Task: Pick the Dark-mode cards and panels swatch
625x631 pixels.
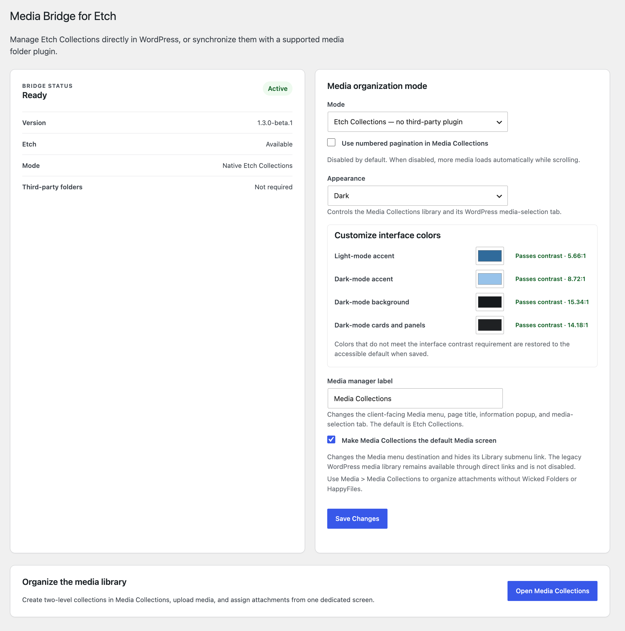Action: pyautogui.click(x=489, y=325)
